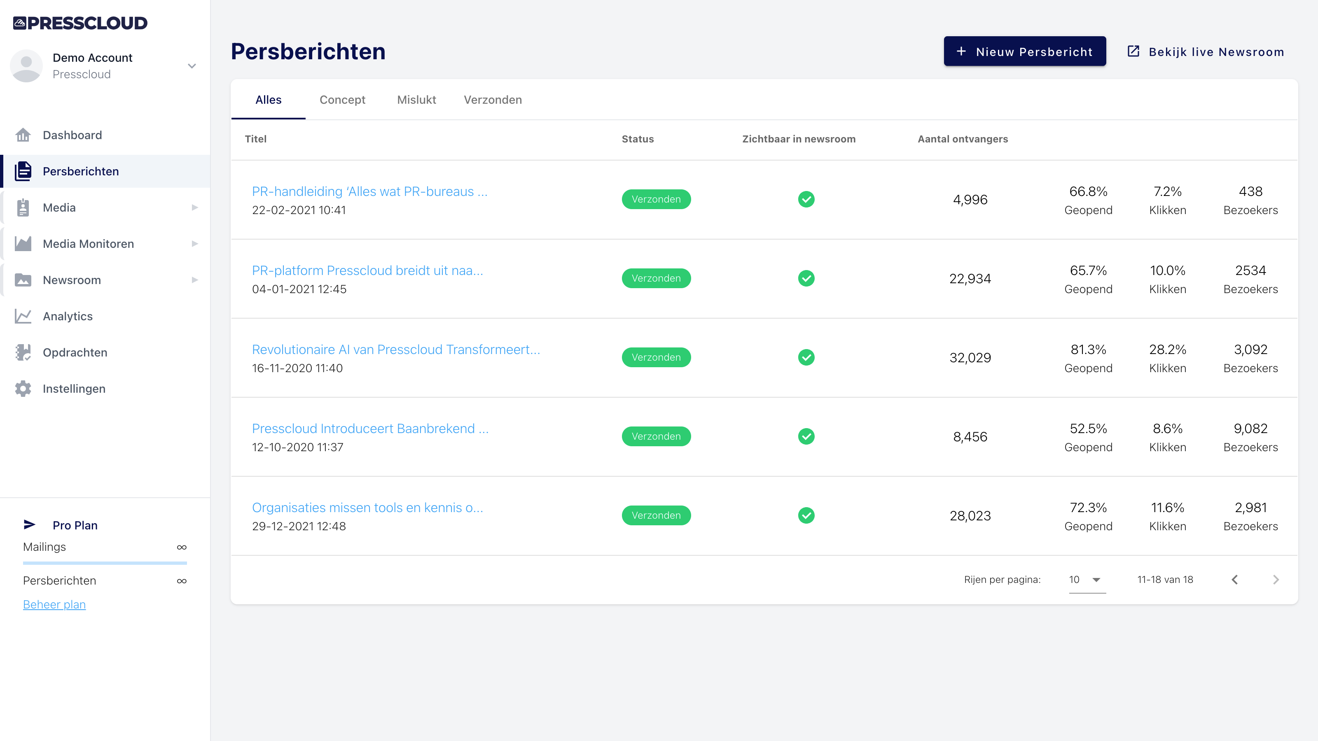
Task: Toggle newsroom checkmark for Revolutionaire AI row
Action: [806, 357]
